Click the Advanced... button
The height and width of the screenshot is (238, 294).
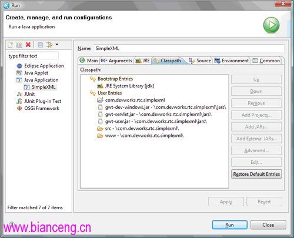[256, 150]
